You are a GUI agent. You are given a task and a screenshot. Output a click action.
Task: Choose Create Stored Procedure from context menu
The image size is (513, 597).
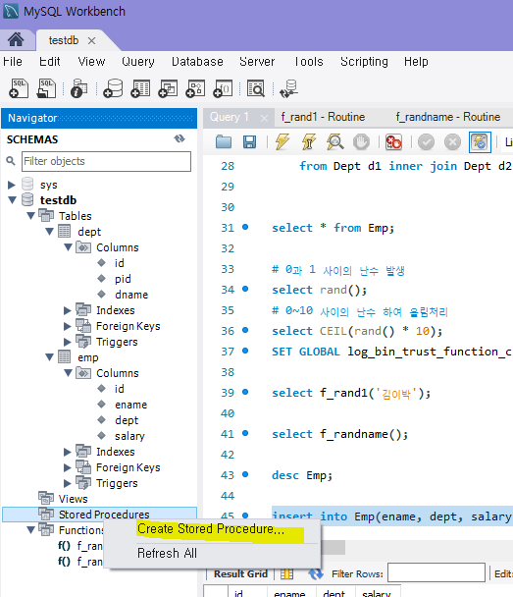click(x=212, y=529)
